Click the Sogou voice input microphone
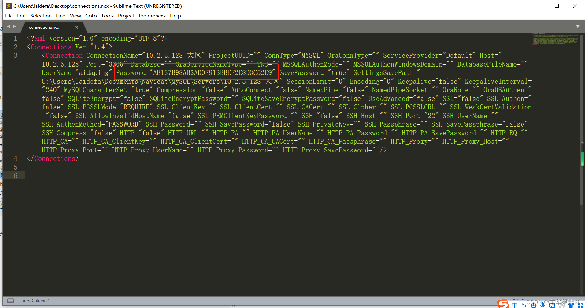Image resolution: width=585 pixels, height=308 pixels. tap(543, 305)
